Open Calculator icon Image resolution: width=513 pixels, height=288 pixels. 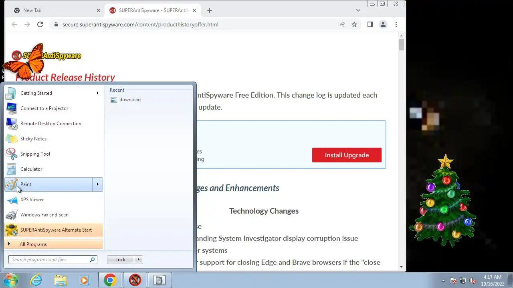point(11,169)
